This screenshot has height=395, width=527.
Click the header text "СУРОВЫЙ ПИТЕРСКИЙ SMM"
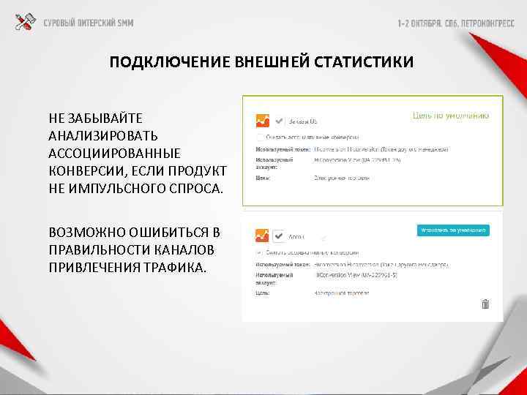[x=89, y=23]
